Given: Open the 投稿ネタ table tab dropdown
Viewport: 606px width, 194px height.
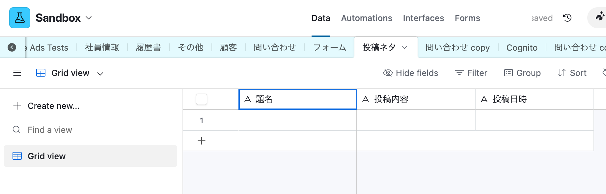Looking at the screenshot, I should [x=405, y=48].
